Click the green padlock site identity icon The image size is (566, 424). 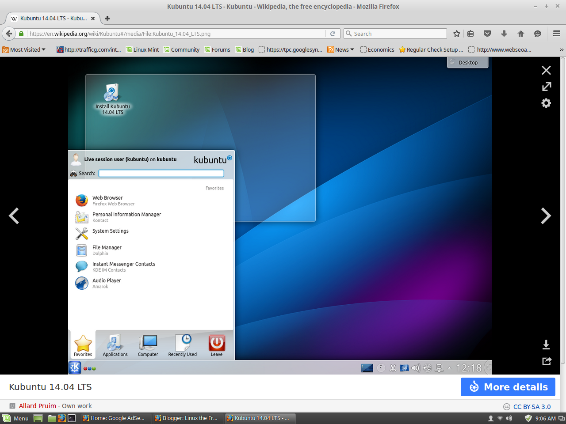pyautogui.click(x=21, y=34)
